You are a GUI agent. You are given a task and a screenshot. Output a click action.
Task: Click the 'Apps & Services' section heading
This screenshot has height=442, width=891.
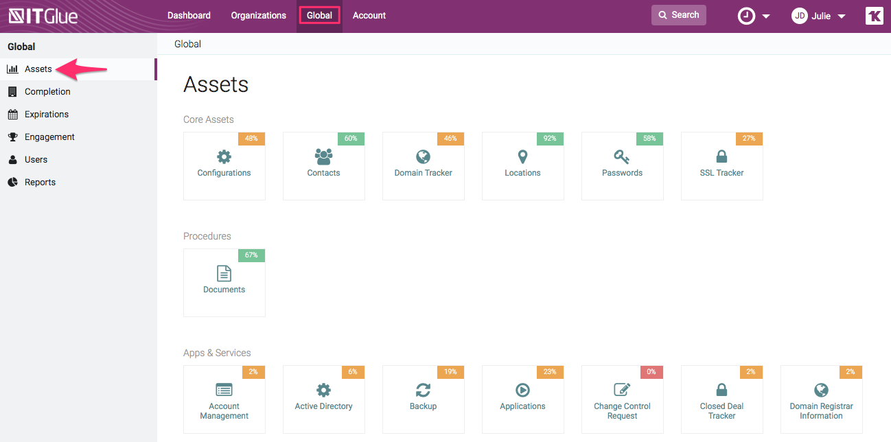(x=217, y=353)
